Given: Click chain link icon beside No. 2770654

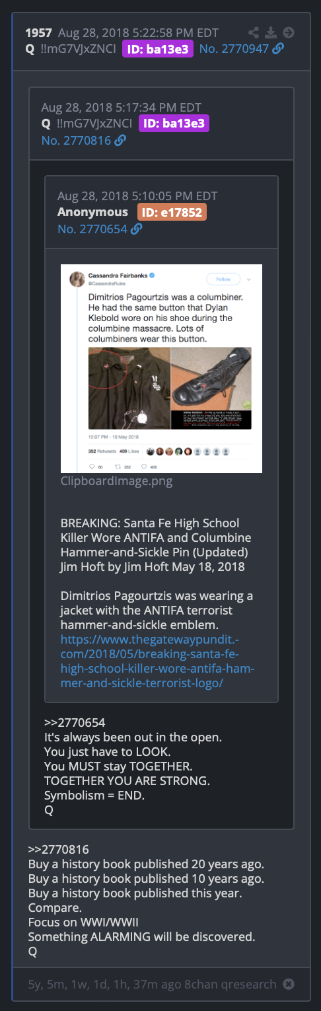Looking at the screenshot, I should 136,229.
